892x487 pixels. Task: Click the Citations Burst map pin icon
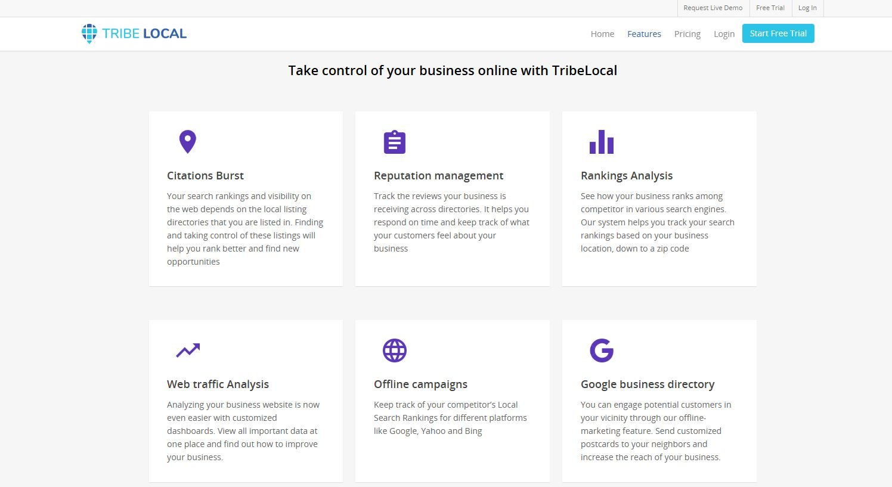pos(188,142)
